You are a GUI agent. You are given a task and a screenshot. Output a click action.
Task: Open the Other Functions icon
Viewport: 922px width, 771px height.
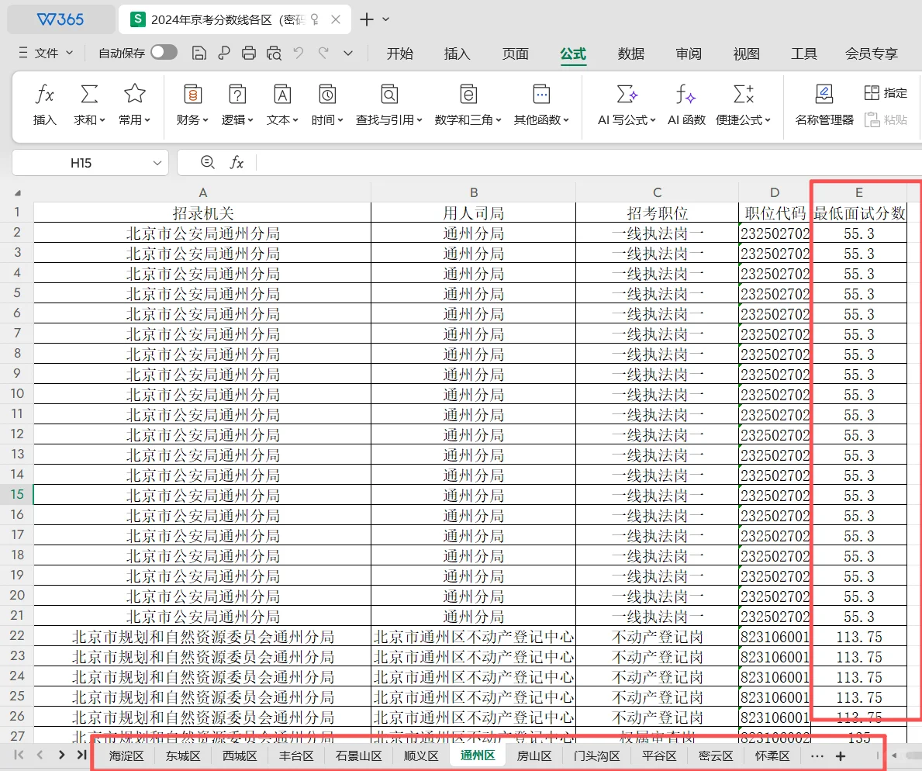pos(541,94)
